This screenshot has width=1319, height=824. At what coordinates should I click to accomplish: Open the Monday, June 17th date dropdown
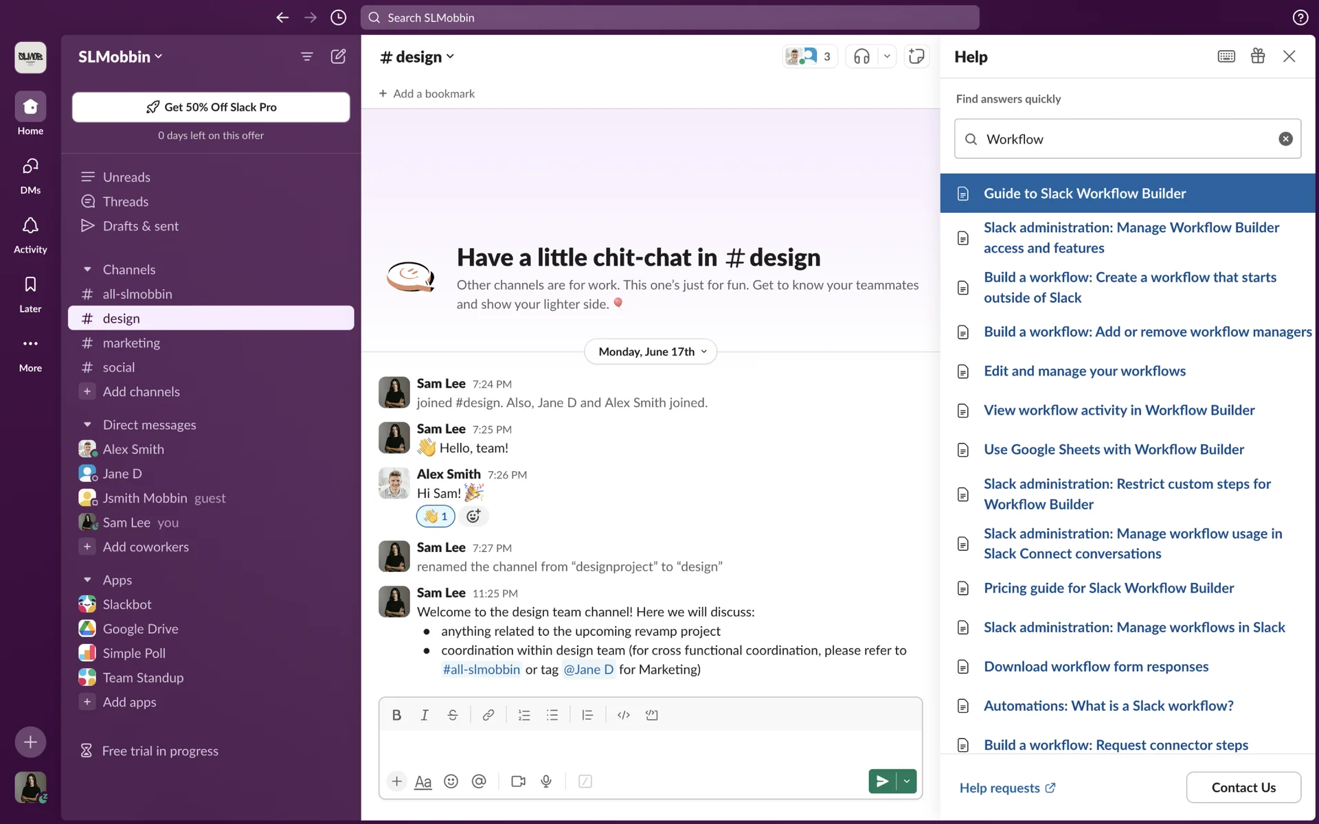click(x=651, y=352)
